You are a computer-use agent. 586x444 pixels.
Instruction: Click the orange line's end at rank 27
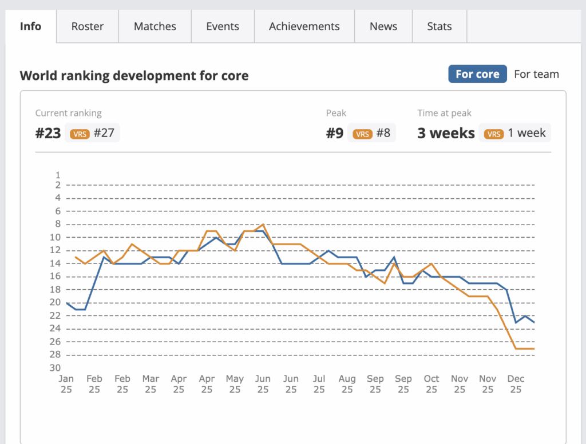click(x=533, y=349)
